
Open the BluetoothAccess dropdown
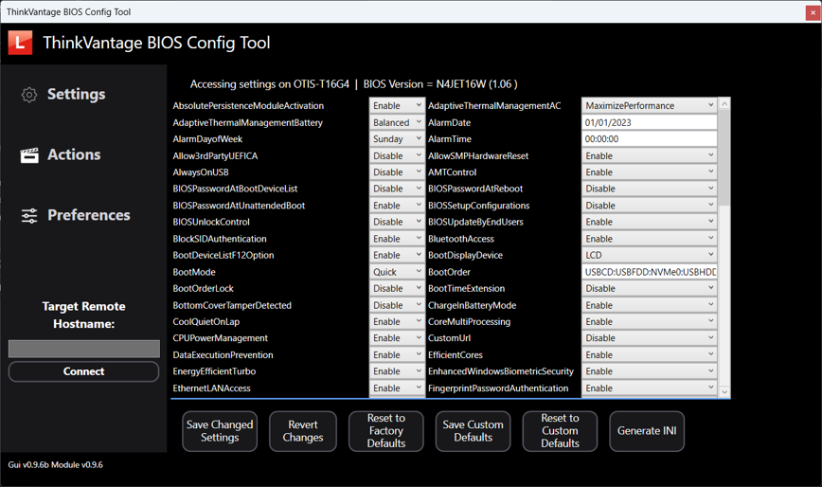pos(649,239)
